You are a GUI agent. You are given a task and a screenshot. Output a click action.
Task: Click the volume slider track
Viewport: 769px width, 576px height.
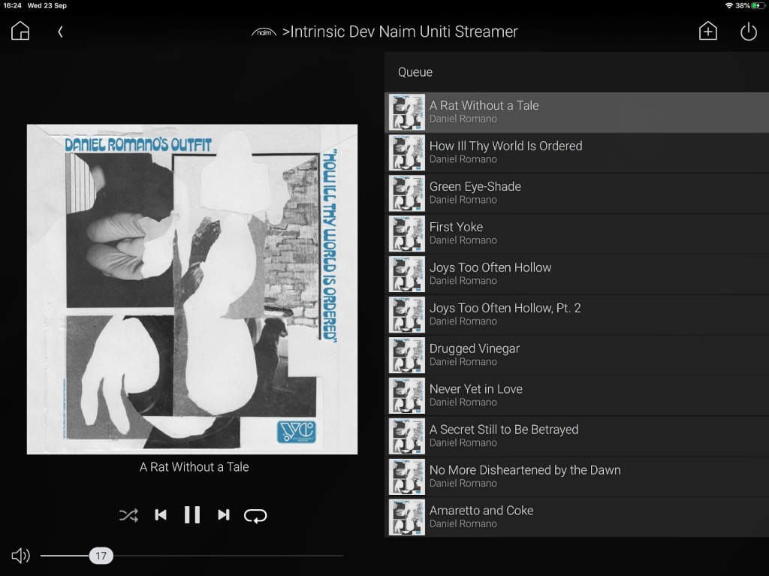(x=191, y=556)
